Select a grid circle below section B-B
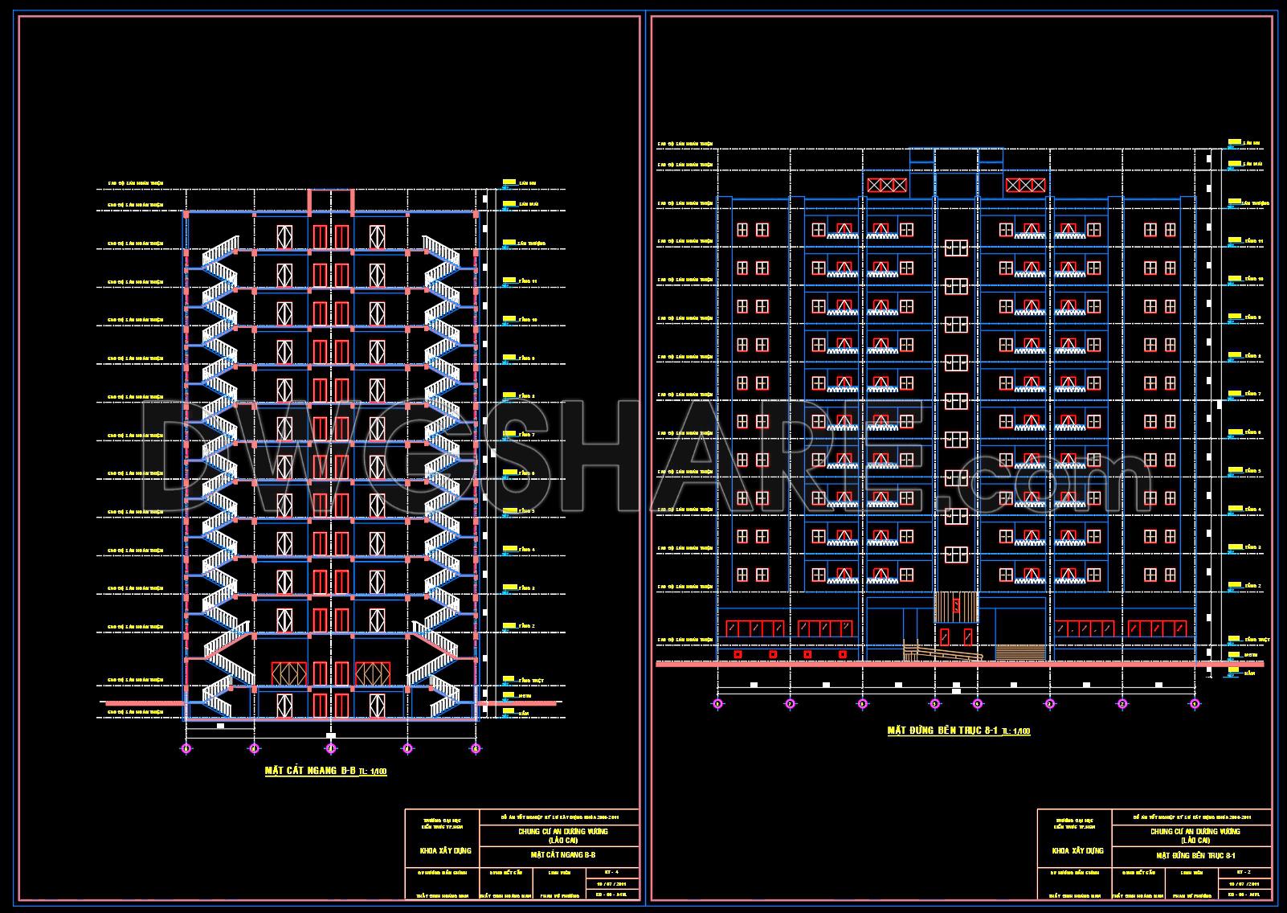 (330, 747)
